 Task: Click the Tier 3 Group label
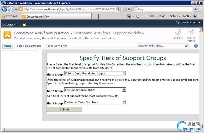(x=55, y=103)
